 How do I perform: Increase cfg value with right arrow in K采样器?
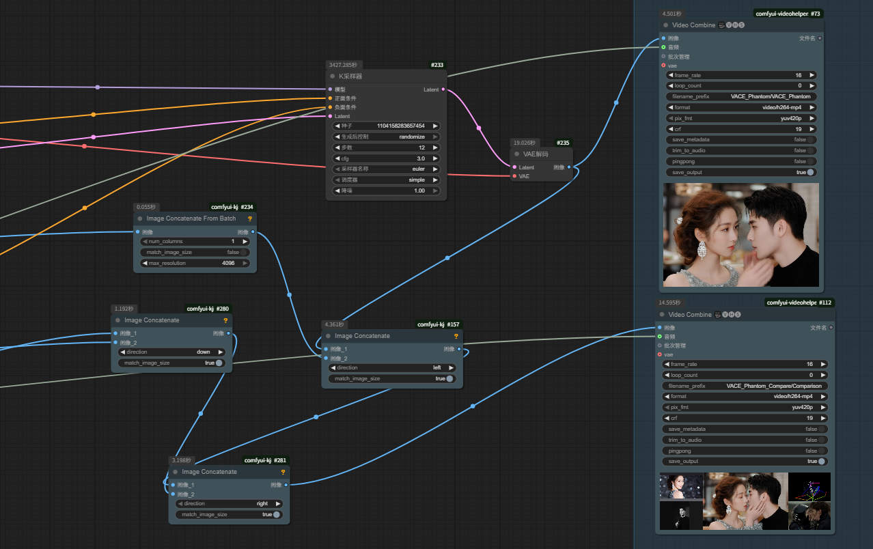(434, 158)
